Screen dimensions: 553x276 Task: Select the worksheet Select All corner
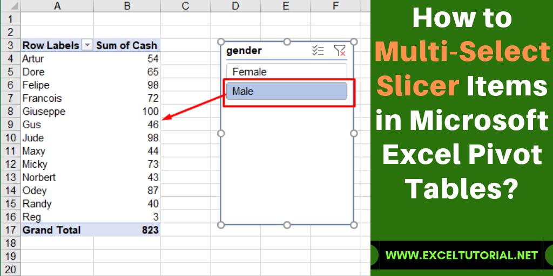(10, 5)
